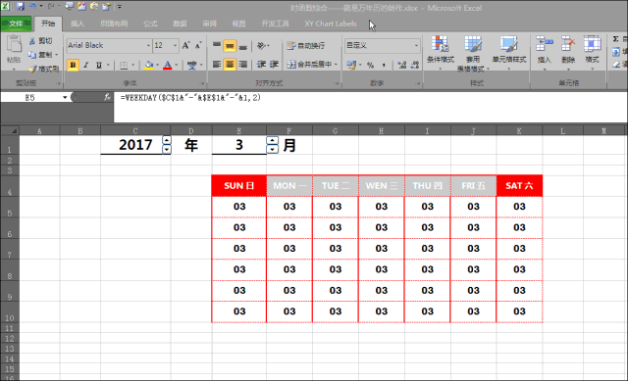Toggle align text right
The width and height of the screenshot is (628, 381).
[242, 64]
